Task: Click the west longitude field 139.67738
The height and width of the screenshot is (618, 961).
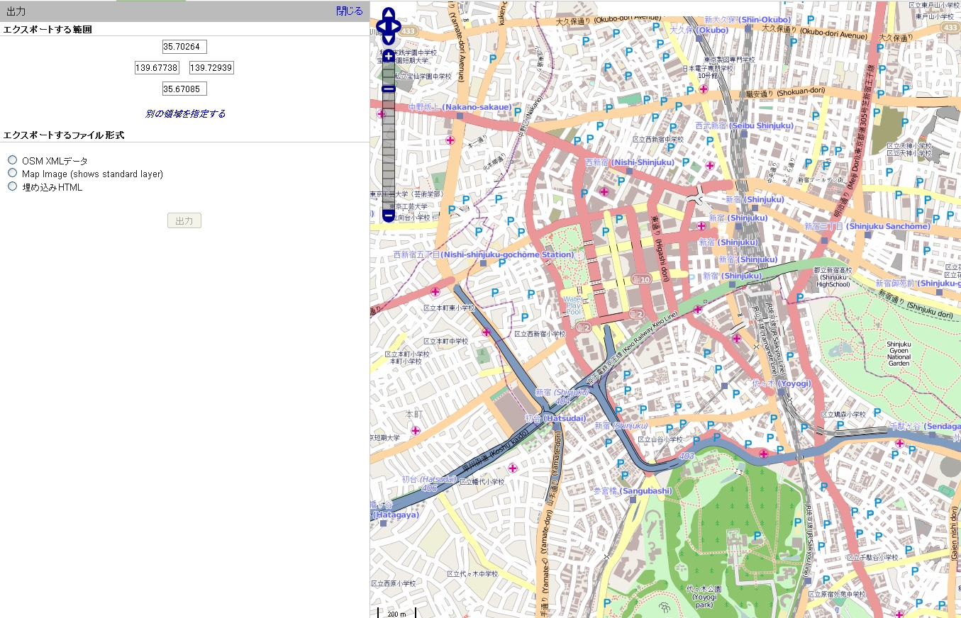Action: (157, 68)
